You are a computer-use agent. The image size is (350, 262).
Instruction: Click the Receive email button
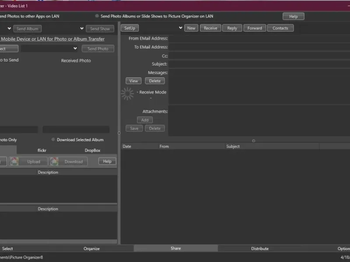(210, 28)
